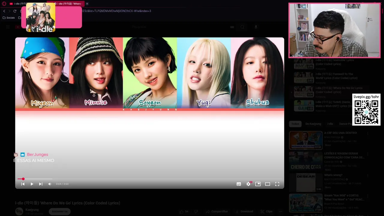Skip to next video in playlist
The height and width of the screenshot is (216, 384).
[x=41, y=184]
